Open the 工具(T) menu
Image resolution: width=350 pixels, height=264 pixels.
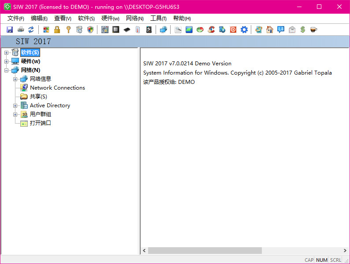click(158, 19)
